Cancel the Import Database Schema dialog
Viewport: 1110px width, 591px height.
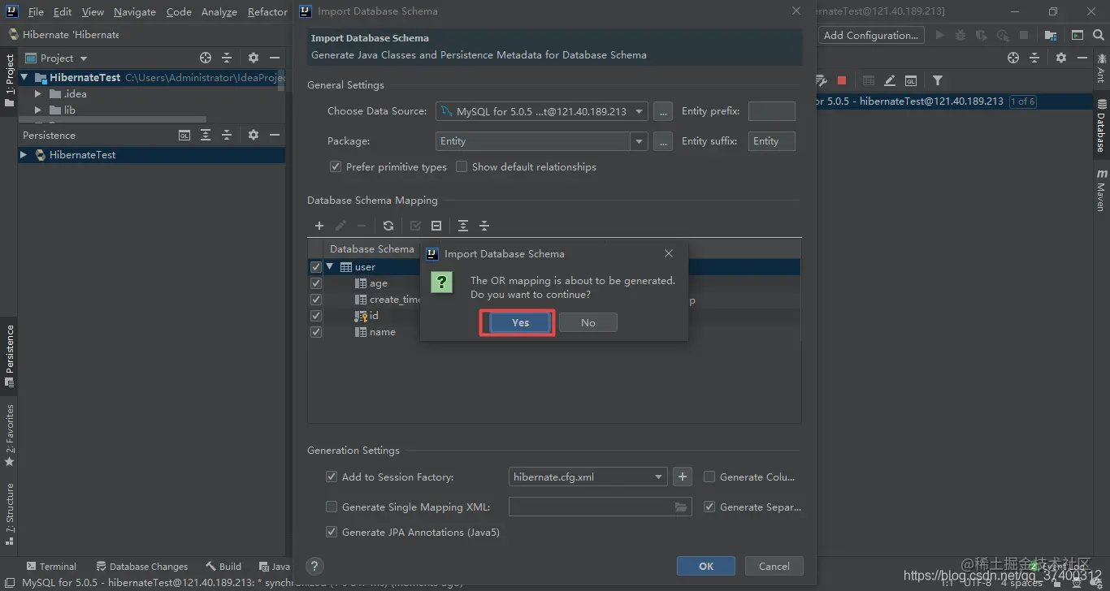click(x=774, y=566)
